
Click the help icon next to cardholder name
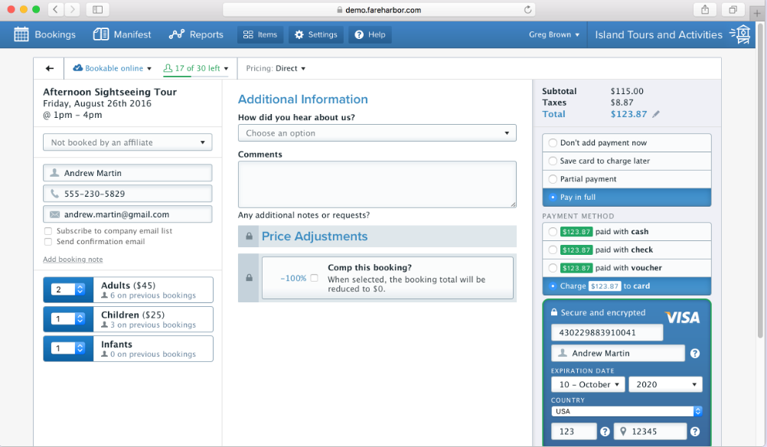pyautogui.click(x=694, y=353)
